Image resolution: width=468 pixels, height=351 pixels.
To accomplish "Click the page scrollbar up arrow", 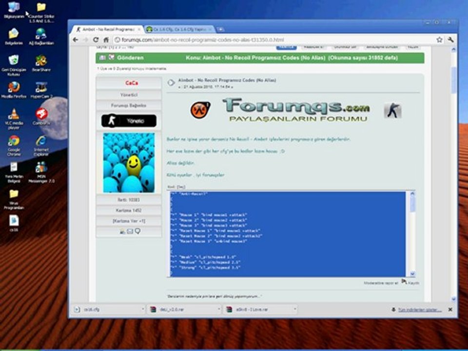I will (x=454, y=49).
